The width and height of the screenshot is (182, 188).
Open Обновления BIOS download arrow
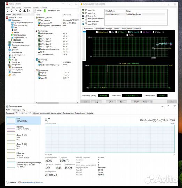coord(45,11)
